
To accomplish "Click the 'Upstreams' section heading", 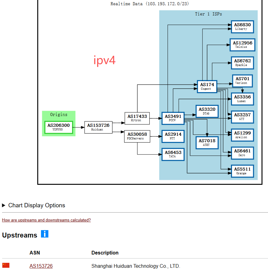I will pyautogui.click(x=20, y=235).
